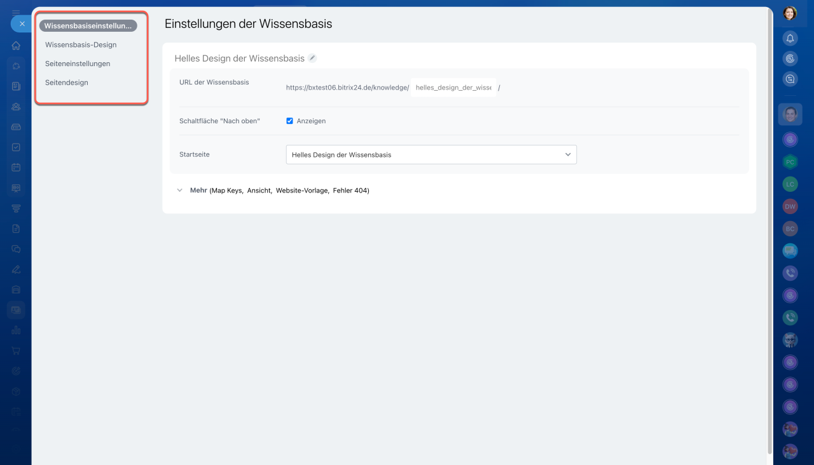
Task: Open the light-blue speech bubble chat
Action: coord(790,251)
